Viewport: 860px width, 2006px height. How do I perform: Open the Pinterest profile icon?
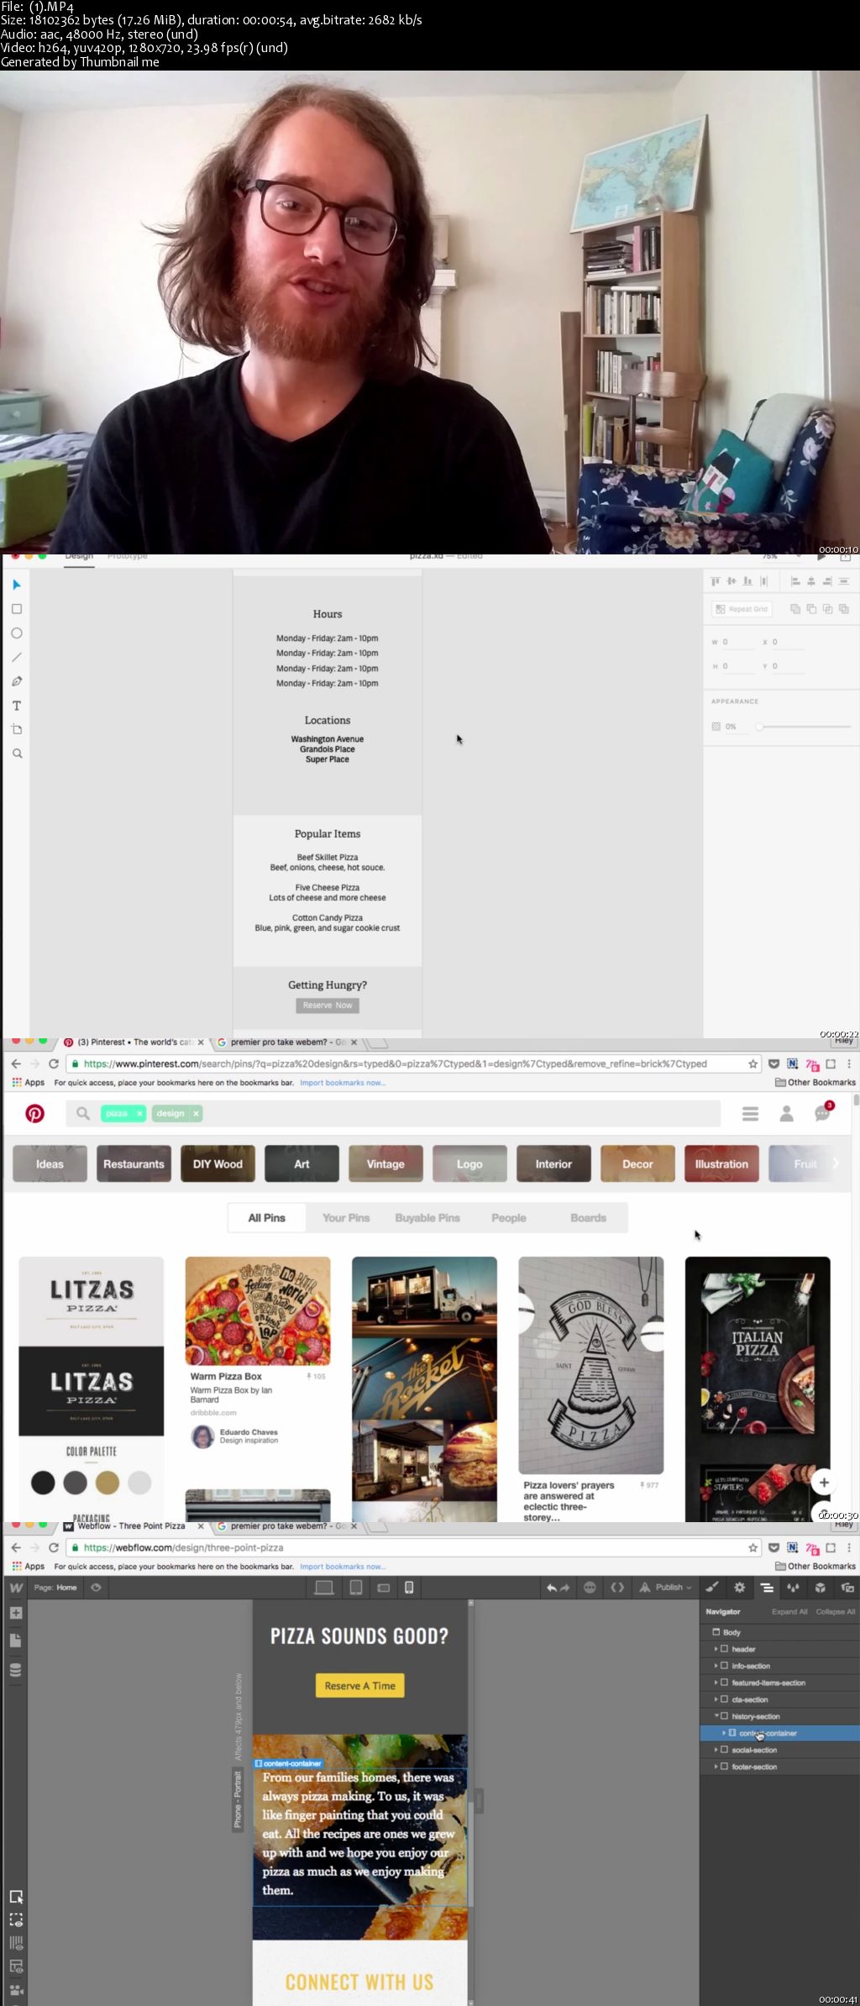(787, 1114)
